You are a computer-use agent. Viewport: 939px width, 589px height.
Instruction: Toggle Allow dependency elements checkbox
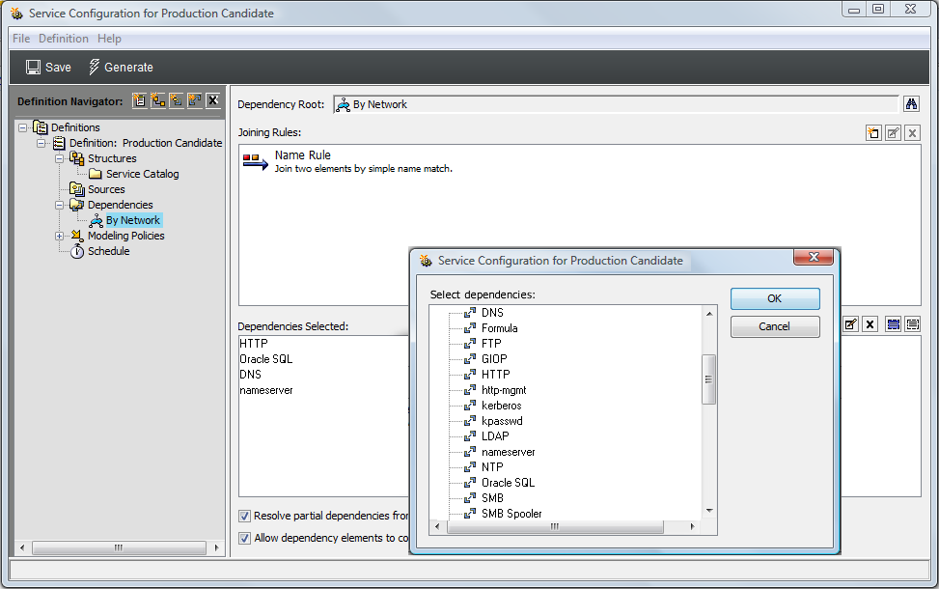[244, 538]
